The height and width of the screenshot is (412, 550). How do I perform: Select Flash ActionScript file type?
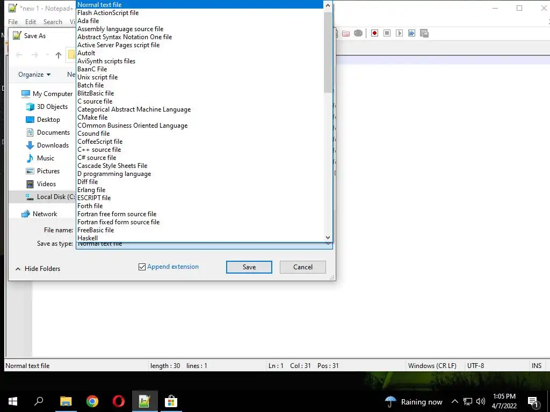click(x=200, y=13)
